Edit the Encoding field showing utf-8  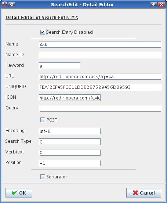click(70, 131)
